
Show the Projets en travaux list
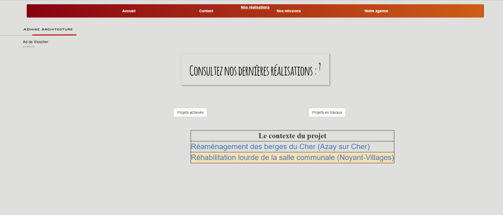(x=327, y=112)
